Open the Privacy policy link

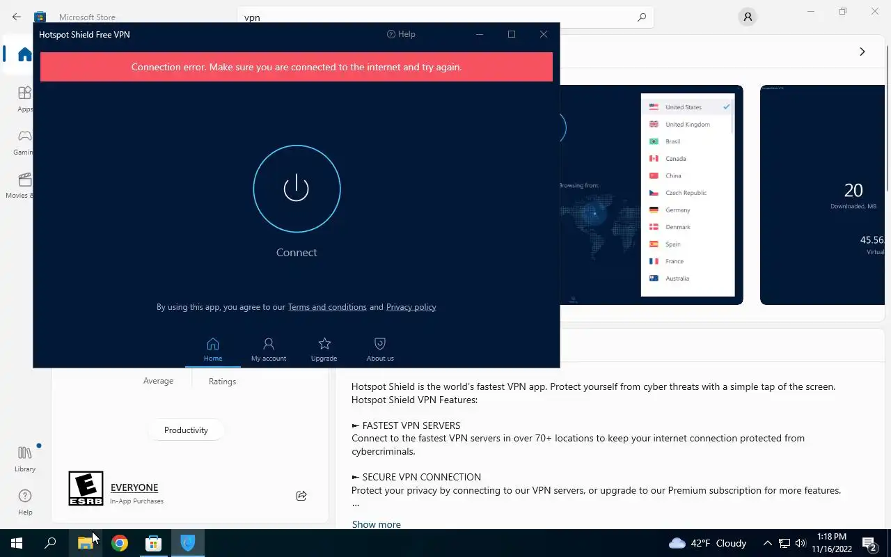[411, 307]
